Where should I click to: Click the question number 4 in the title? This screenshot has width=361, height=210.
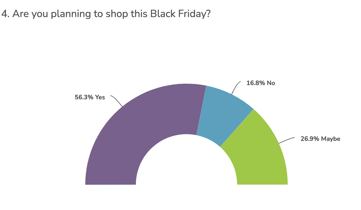pos(4,14)
